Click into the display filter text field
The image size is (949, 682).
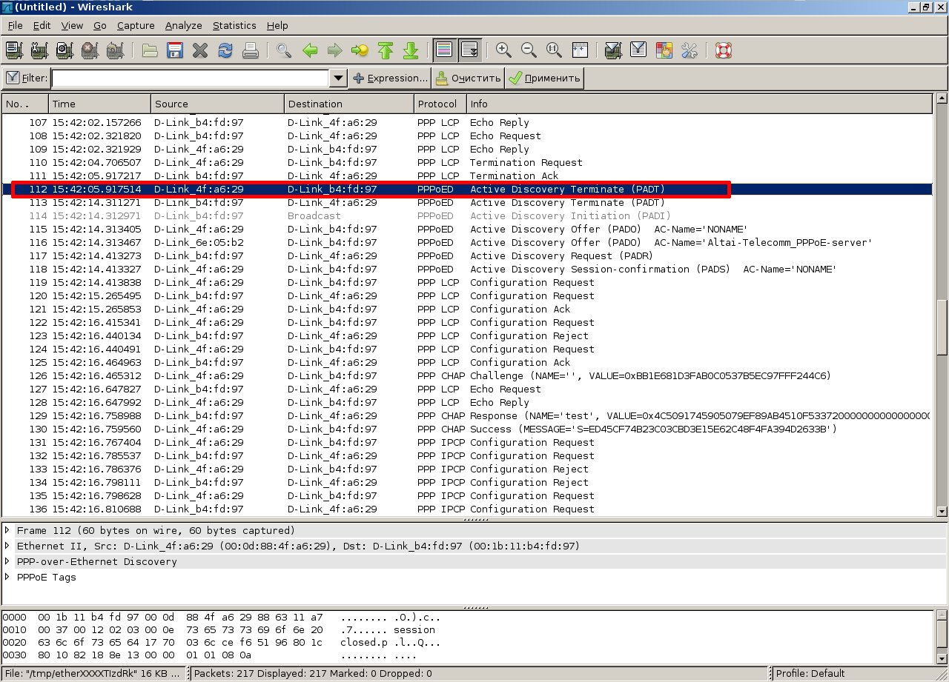[x=190, y=78]
